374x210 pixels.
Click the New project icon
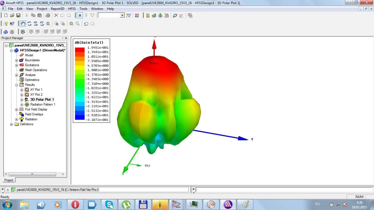coord(6,15)
